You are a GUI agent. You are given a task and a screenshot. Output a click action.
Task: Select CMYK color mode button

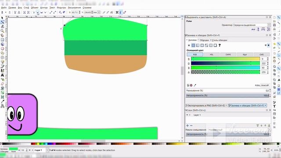point(228,54)
